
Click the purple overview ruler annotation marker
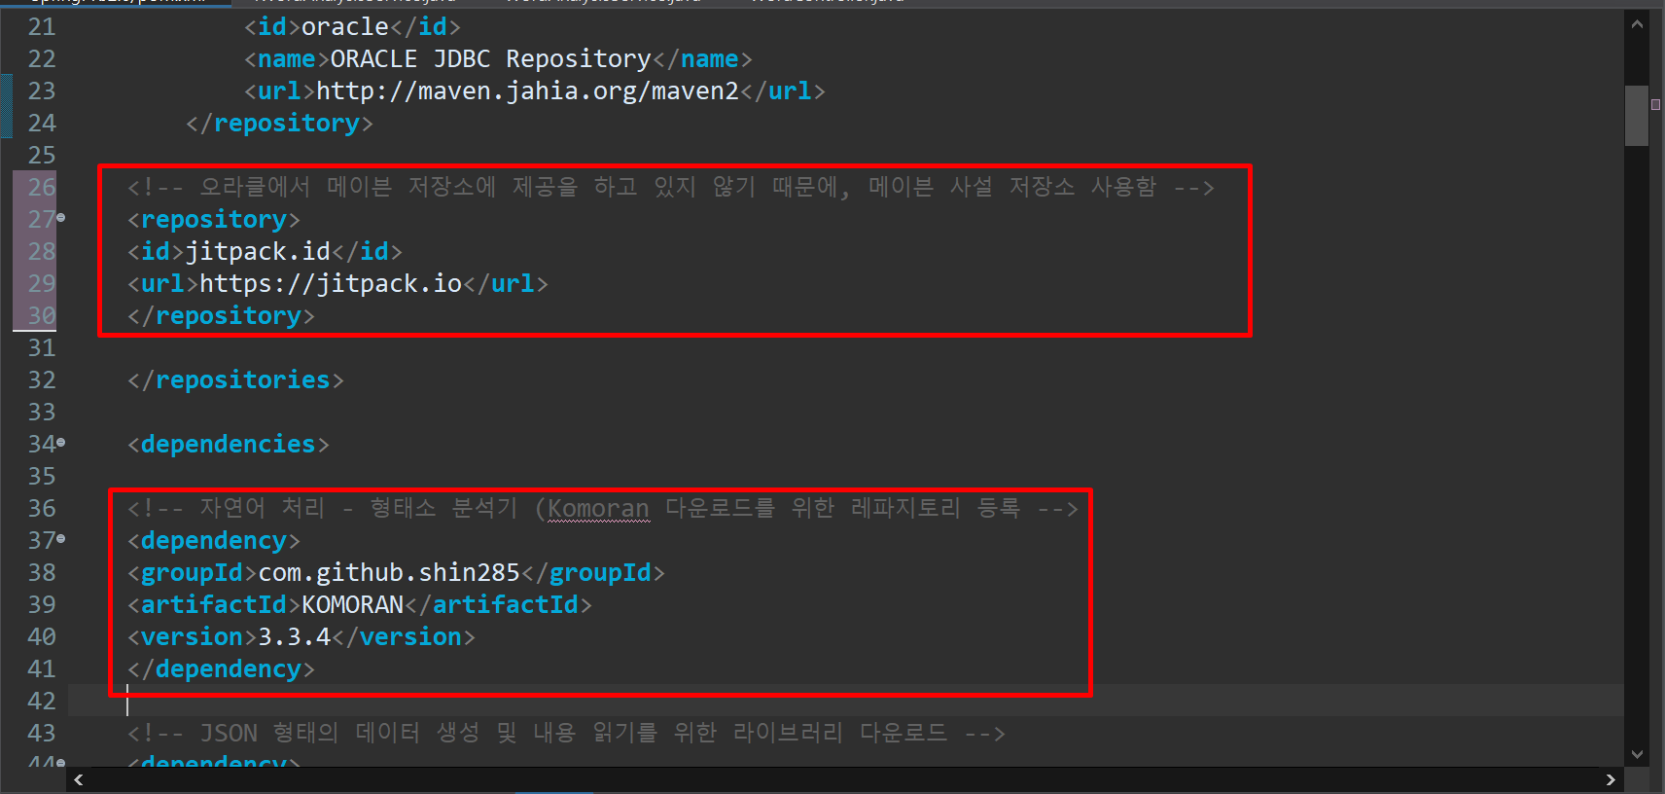[1655, 104]
